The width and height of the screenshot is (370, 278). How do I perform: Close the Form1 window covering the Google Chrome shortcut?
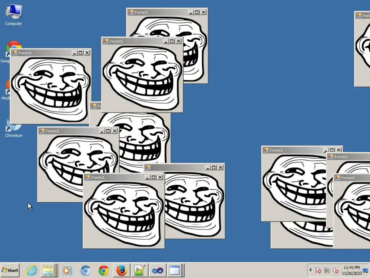point(87,53)
